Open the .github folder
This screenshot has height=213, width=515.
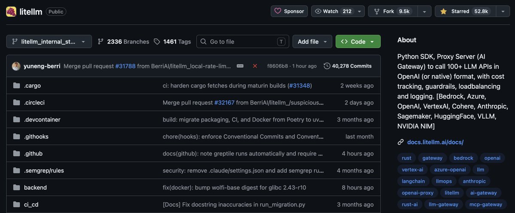(x=33, y=154)
